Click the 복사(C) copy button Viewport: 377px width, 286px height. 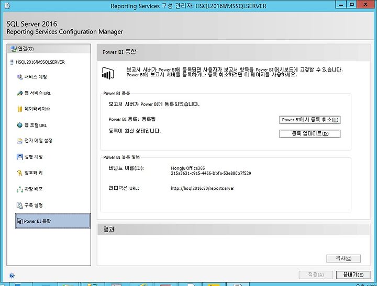[343, 259]
